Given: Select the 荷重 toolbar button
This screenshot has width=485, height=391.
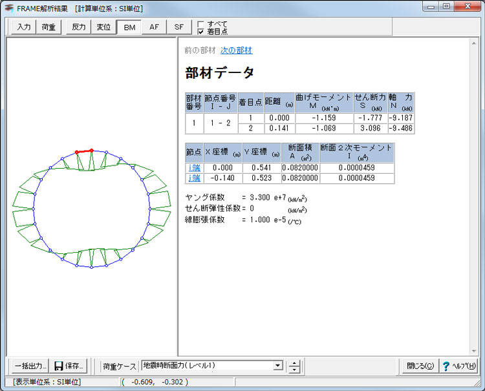Looking at the screenshot, I should click(x=48, y=27).
